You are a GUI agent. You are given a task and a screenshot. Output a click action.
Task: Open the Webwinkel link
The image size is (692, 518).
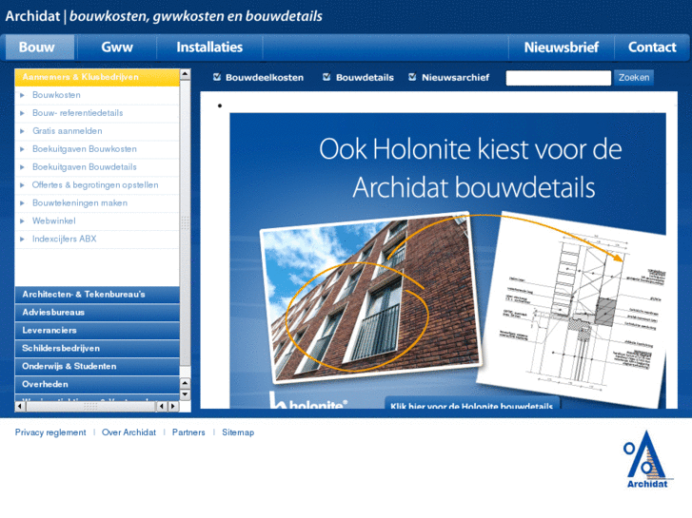click(x=54, y=221)
